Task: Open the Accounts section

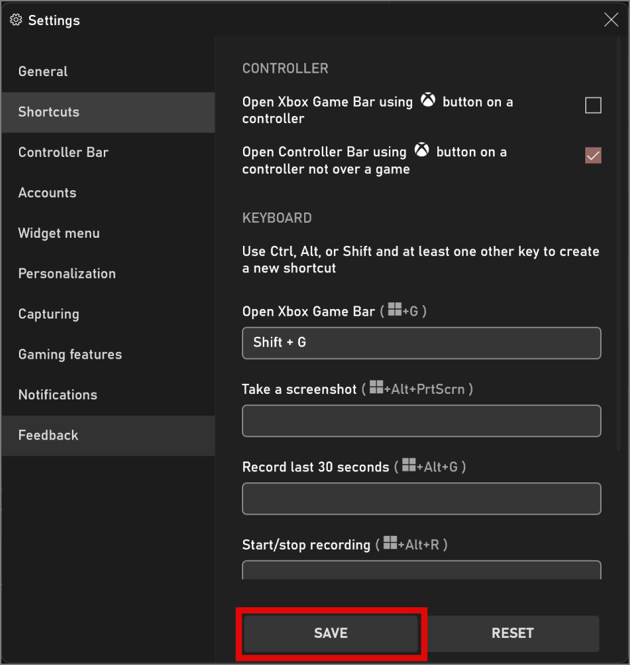Action: pyautogui.click(x=48, y=193)
